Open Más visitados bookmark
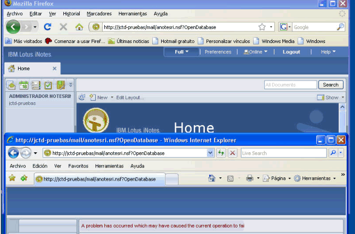 click(x=24, y=41)
